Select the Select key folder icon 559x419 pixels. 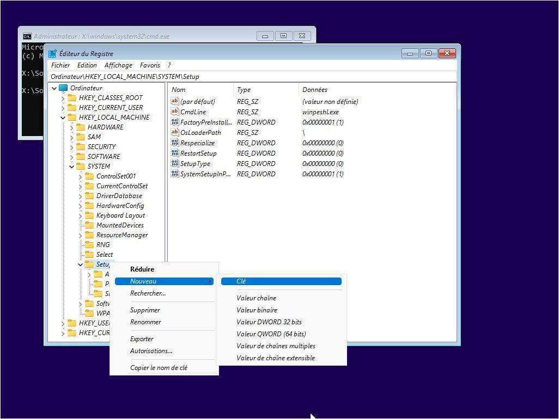tap(89, 255)
